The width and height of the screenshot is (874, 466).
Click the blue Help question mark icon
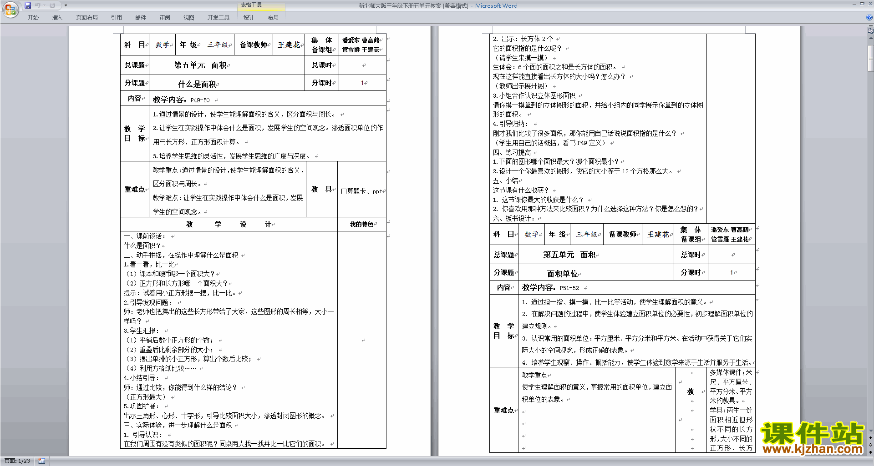tap(869, 17)
